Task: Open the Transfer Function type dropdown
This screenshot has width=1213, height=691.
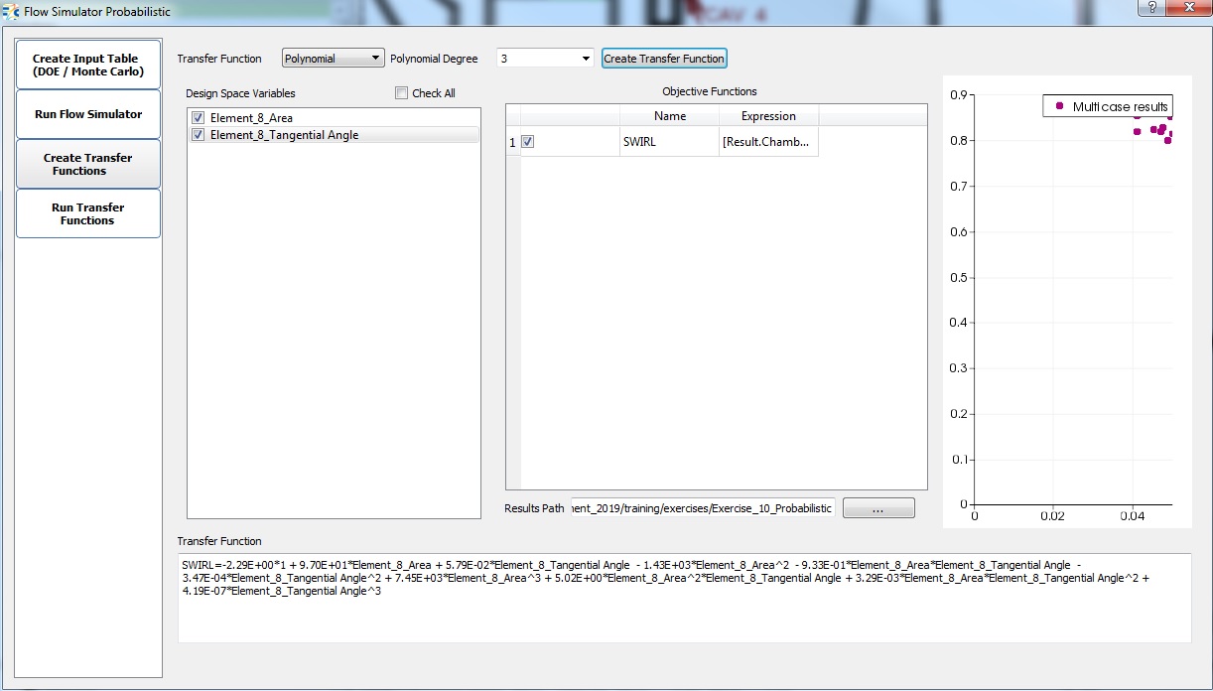Action: click(333, 59)
